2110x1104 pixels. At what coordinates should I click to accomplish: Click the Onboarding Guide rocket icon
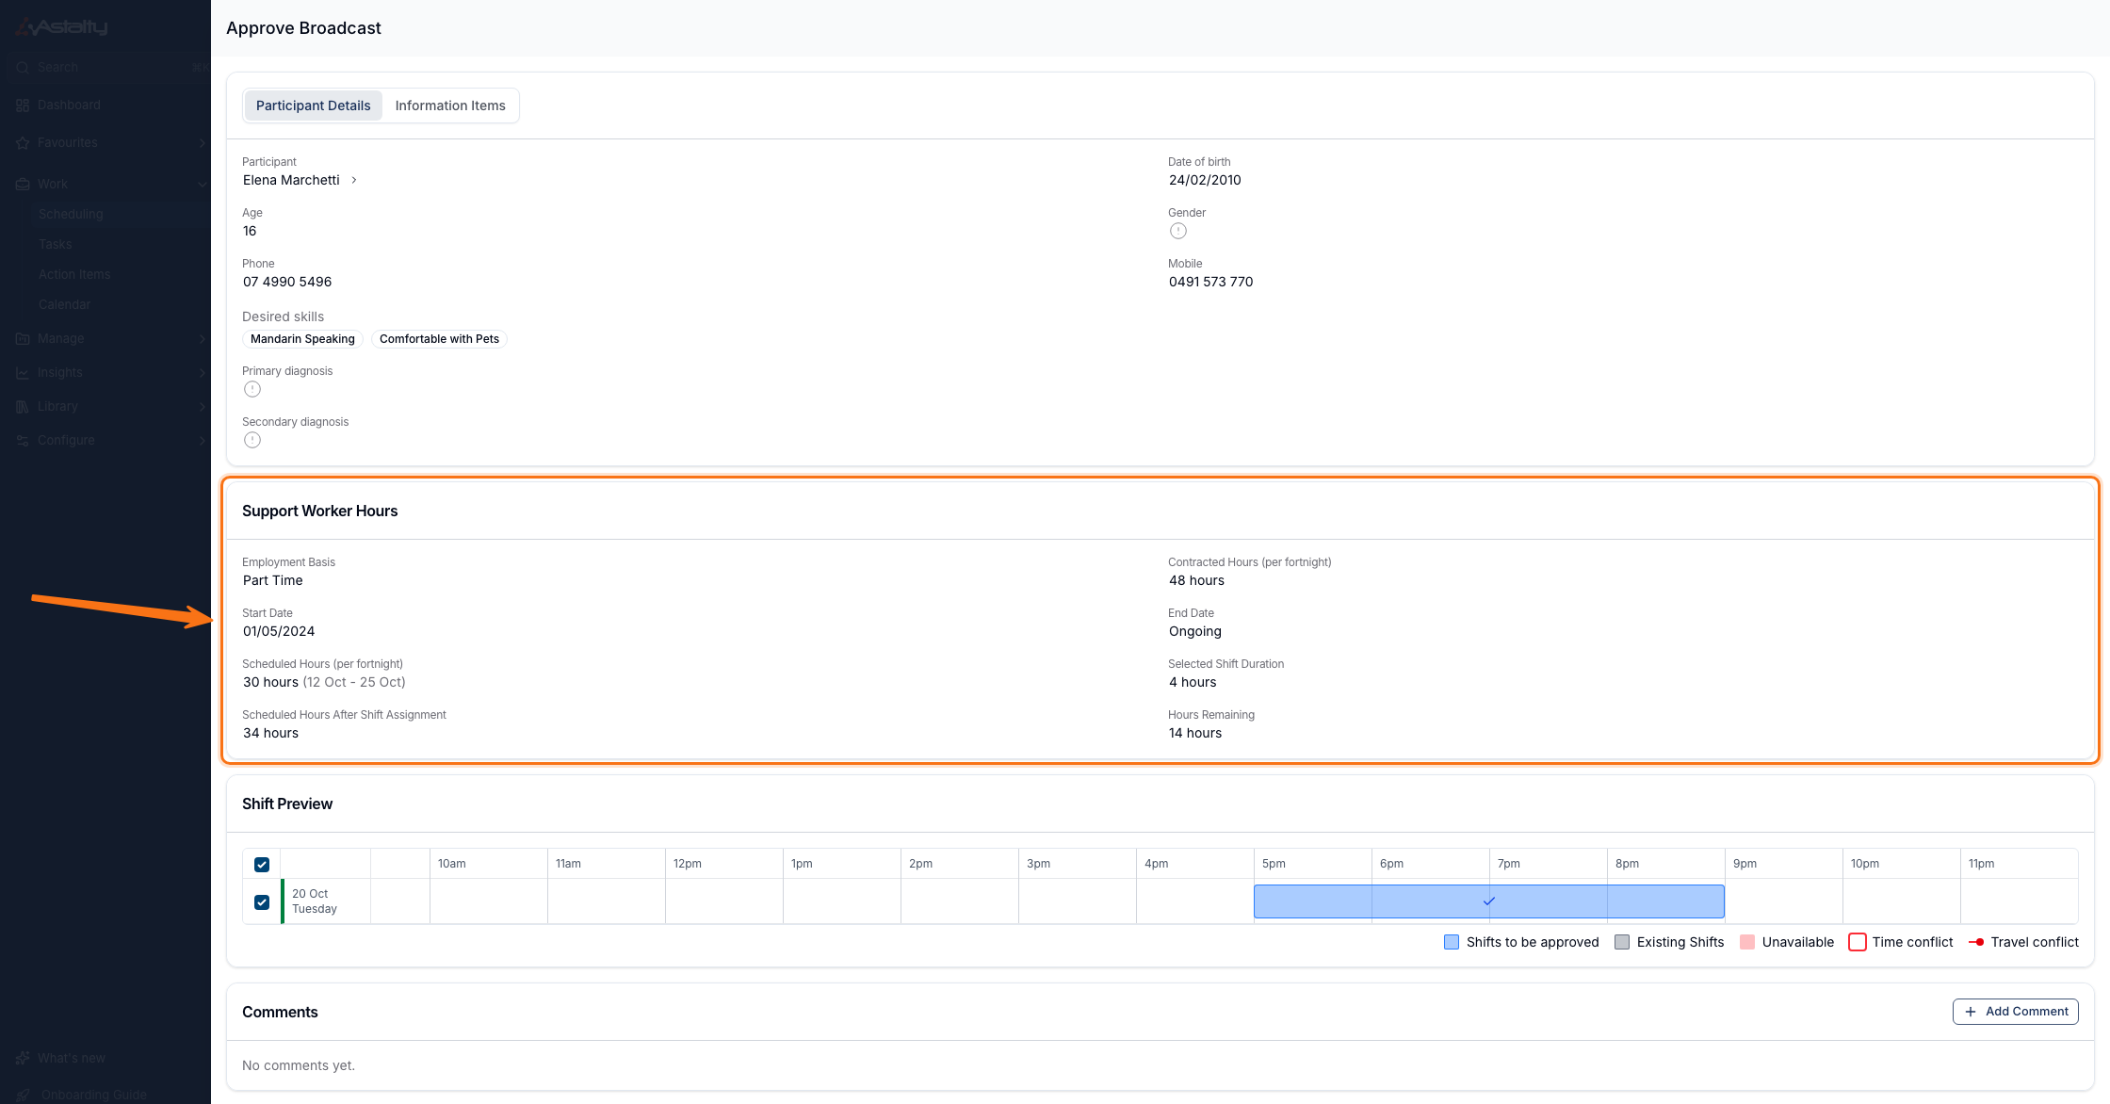coord(23,1095)
